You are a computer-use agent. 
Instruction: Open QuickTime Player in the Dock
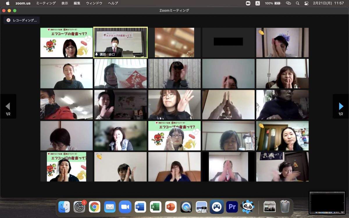186,207
